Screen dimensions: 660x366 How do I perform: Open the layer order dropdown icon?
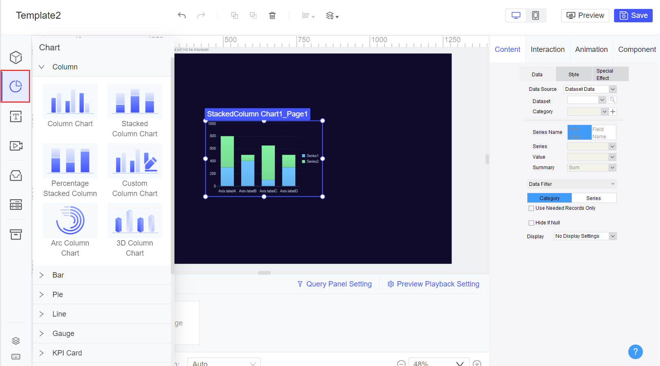click(x=332, y=15)
